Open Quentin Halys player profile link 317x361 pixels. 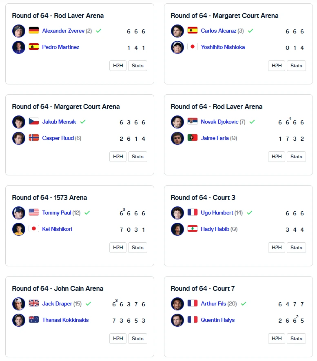[218, 320]
